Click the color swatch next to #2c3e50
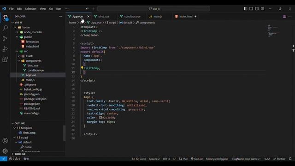Viewport: 295px width, 166px height. (x=100, y=118)
